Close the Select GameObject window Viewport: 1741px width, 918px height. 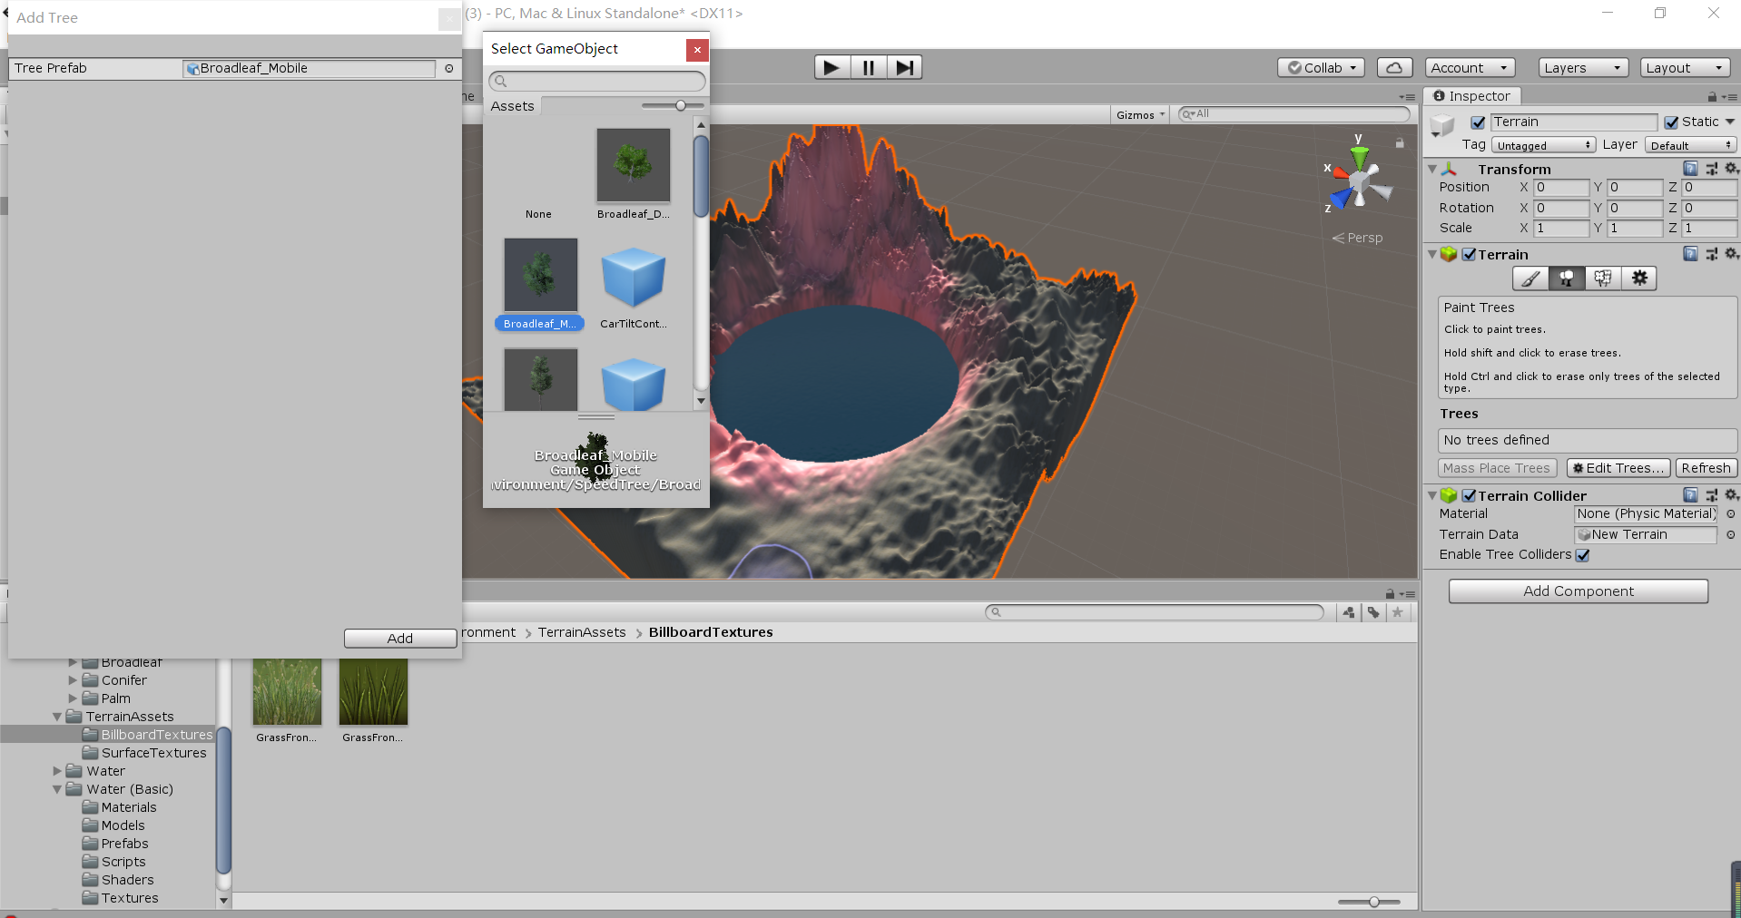(x=697, y=50)
